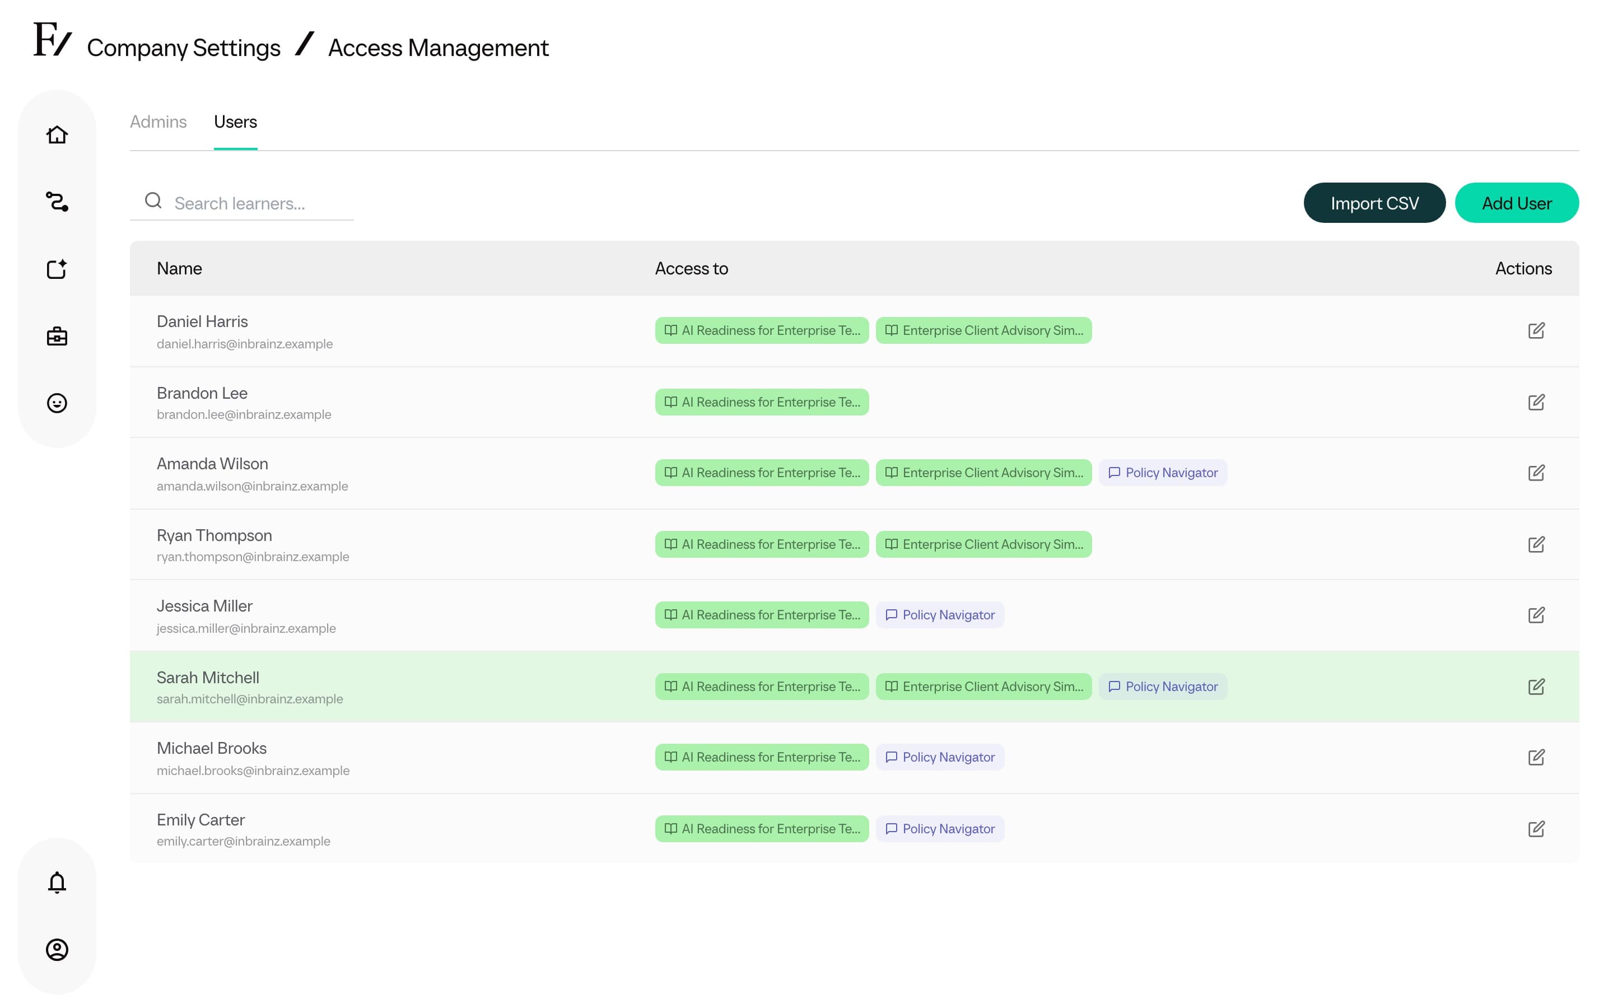Edit access for Sarah Mitchell
Screen dimensions: 1613x1008
click(1536, 687)
